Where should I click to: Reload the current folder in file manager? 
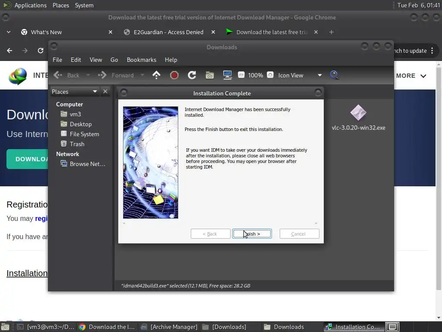(192, 75)
